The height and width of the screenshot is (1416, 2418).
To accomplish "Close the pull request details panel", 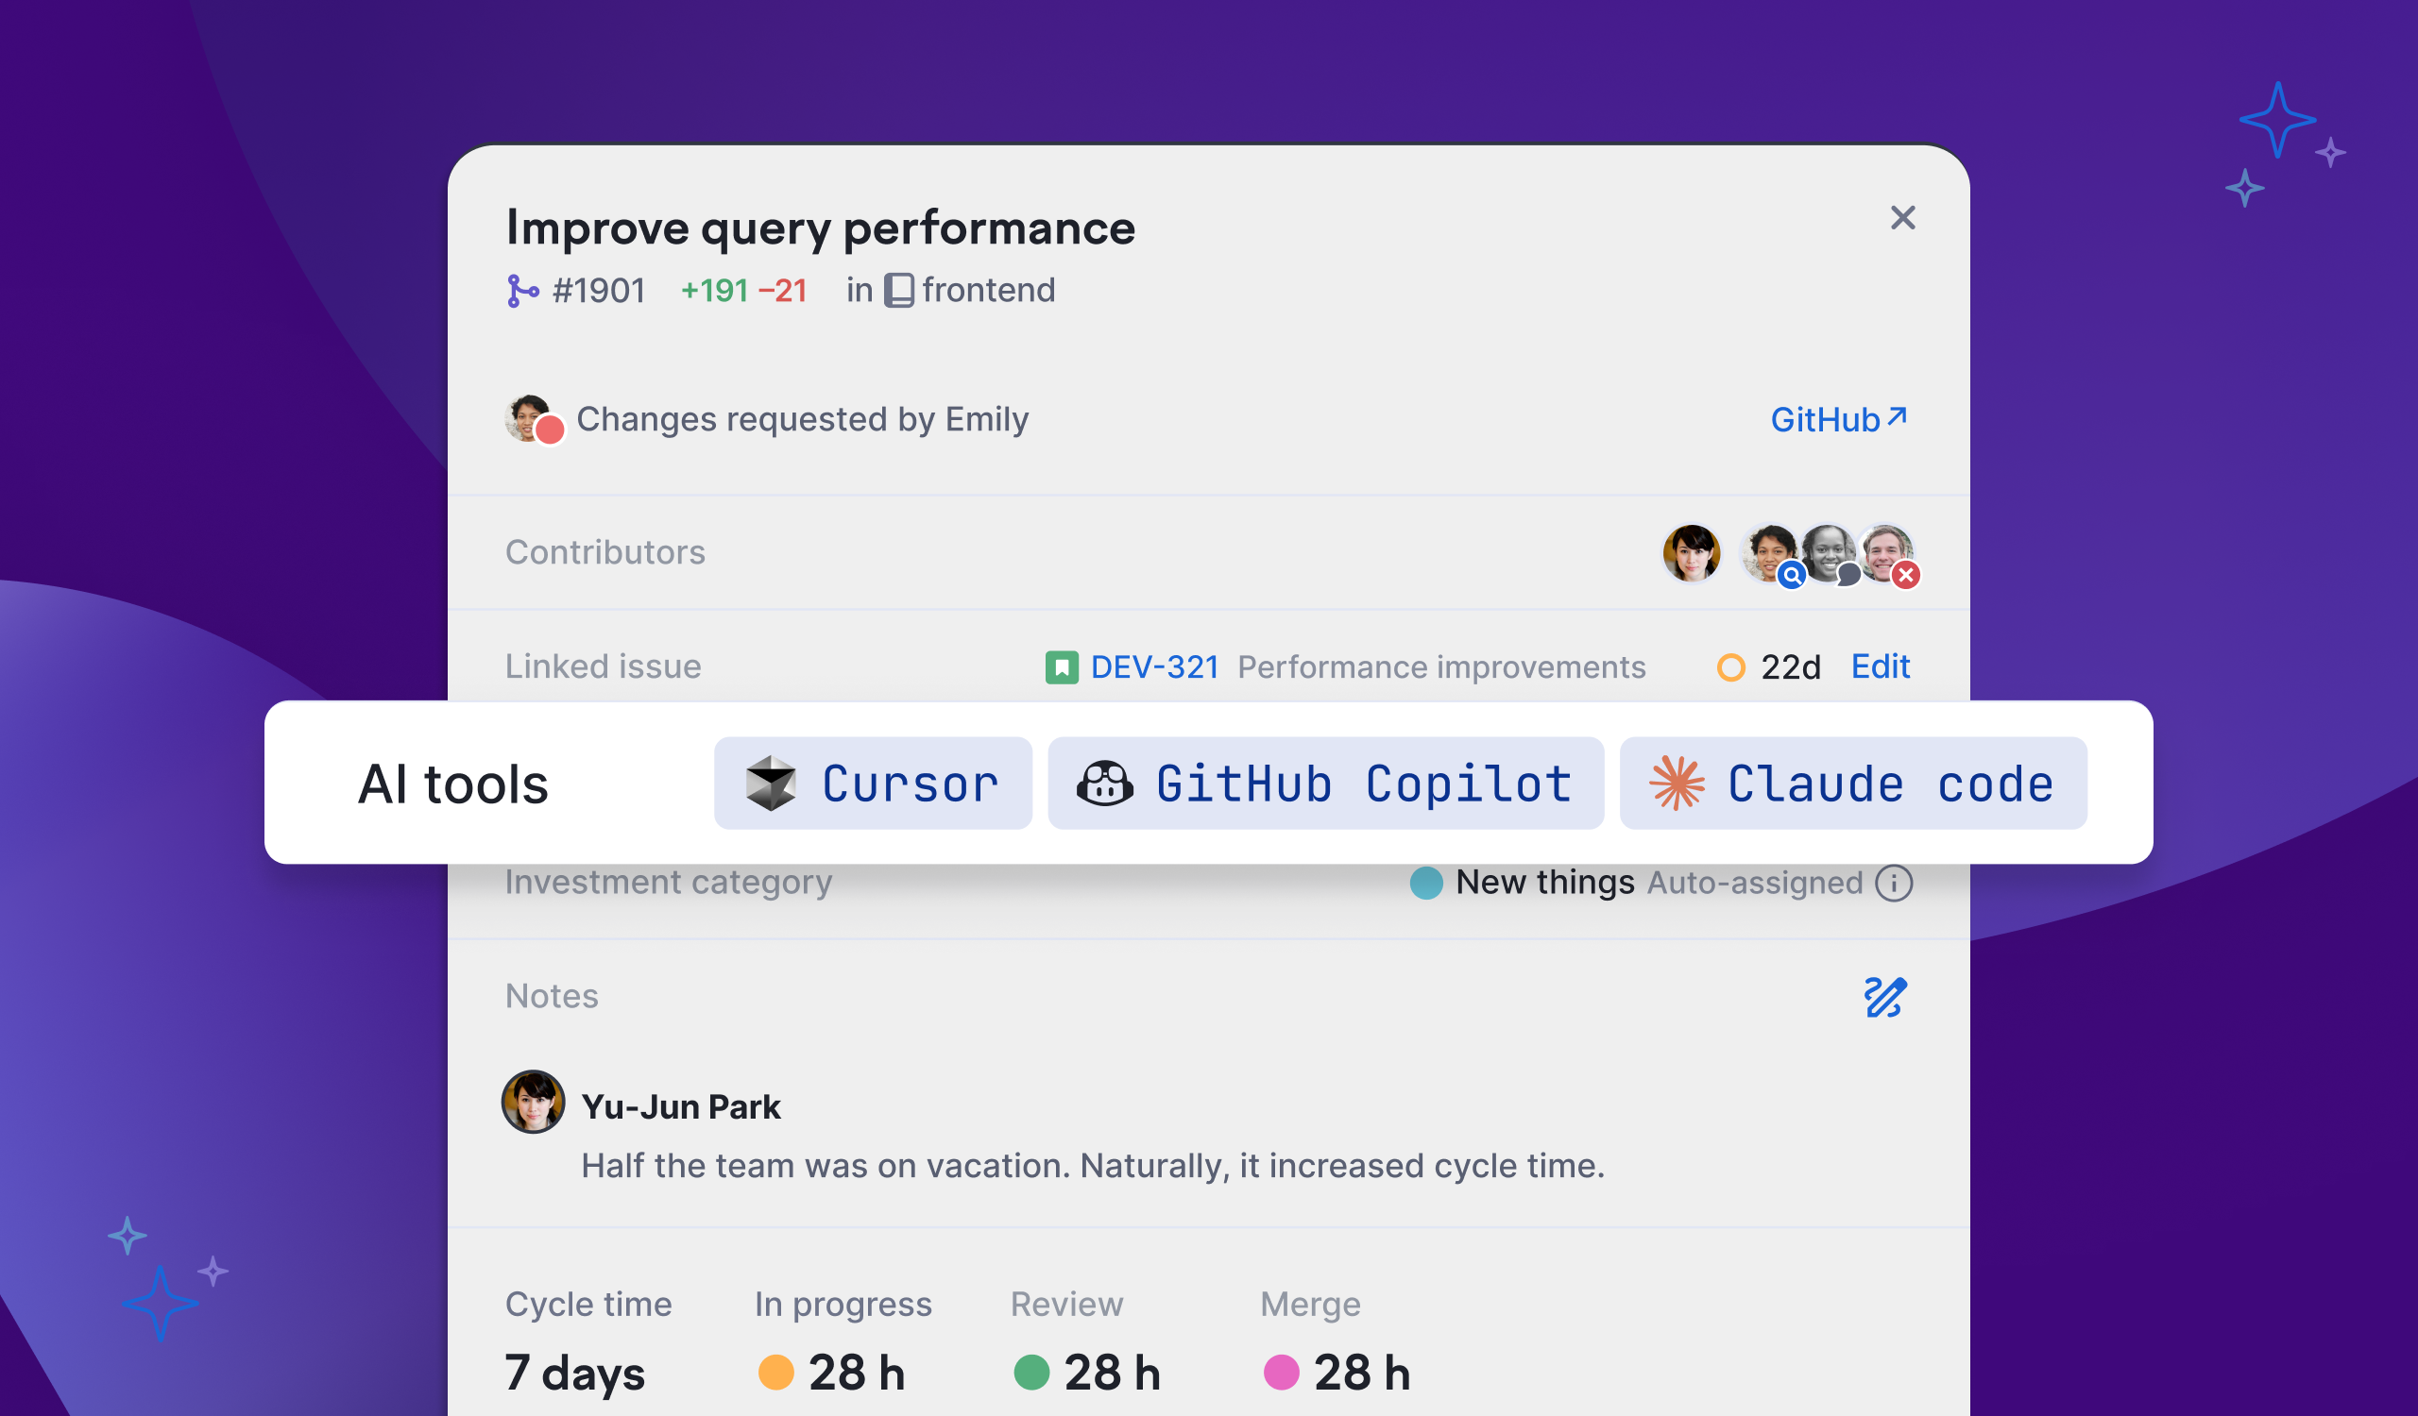I will [x=1901, y=219].
